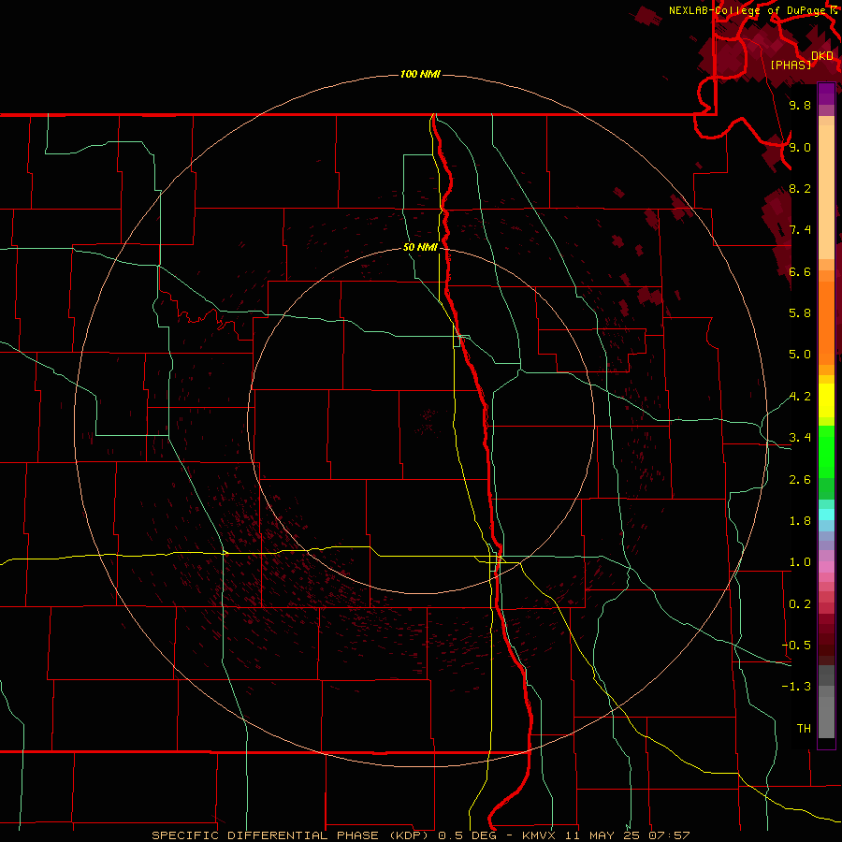Pick the bright green segment of the color bar
Viewport: 842px width, 842px height.
click(826, 451)
